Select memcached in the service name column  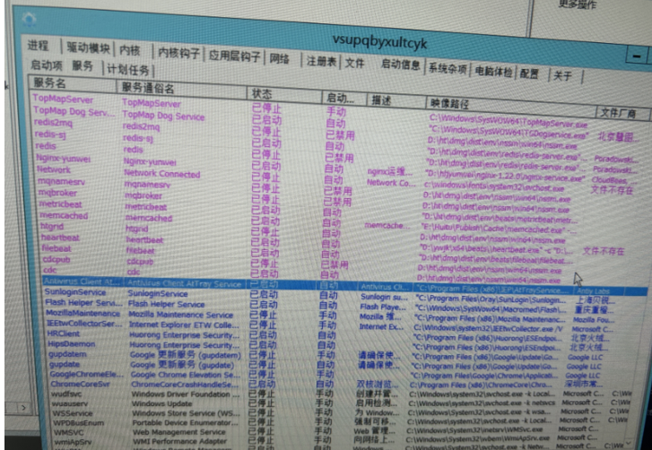pyautogui.click(x=64, y=215)
